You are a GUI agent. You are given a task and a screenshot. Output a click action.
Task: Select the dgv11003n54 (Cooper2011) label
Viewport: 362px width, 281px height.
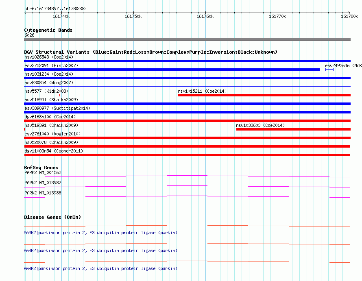(54, 151)
